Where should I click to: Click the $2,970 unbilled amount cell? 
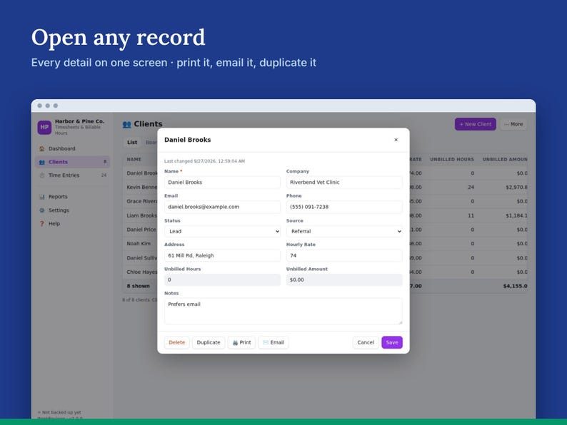coord(516,188)
